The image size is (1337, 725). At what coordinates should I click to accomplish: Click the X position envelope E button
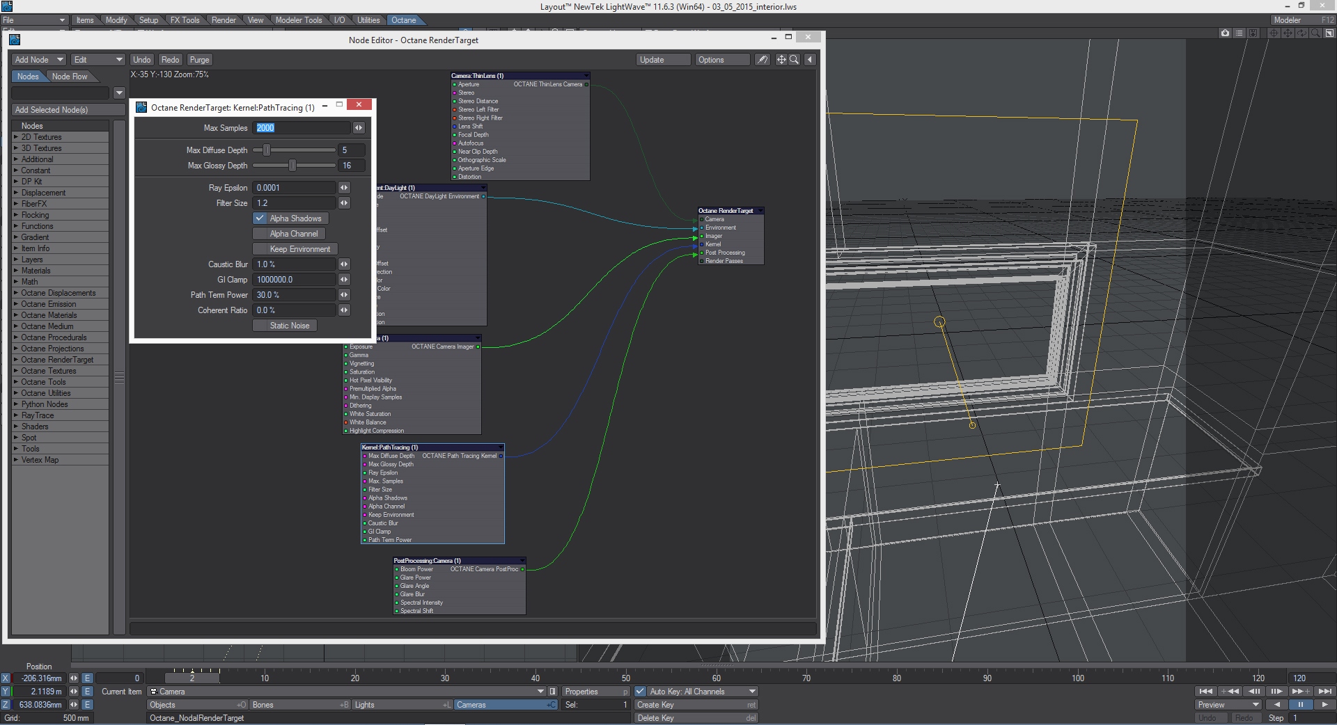pos(87,678)
